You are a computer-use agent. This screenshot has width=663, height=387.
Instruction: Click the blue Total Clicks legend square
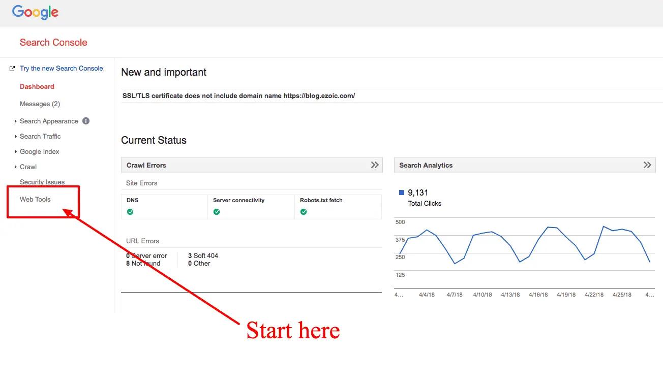(402, 192)
